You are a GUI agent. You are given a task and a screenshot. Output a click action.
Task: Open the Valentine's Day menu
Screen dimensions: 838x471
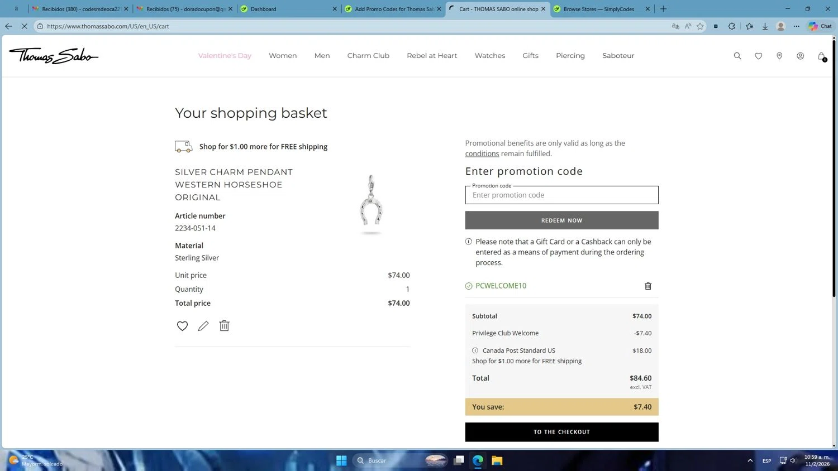[225, 56]
